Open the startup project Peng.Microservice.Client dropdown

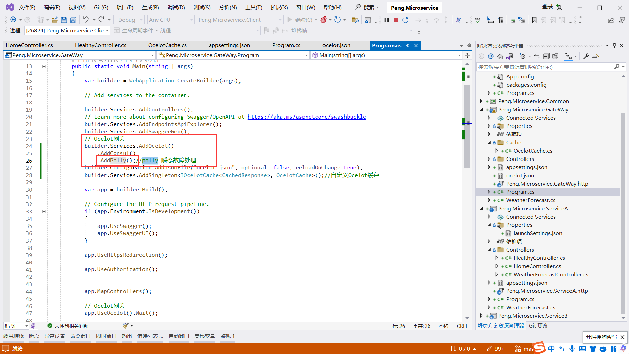click(x=240, y=20)
